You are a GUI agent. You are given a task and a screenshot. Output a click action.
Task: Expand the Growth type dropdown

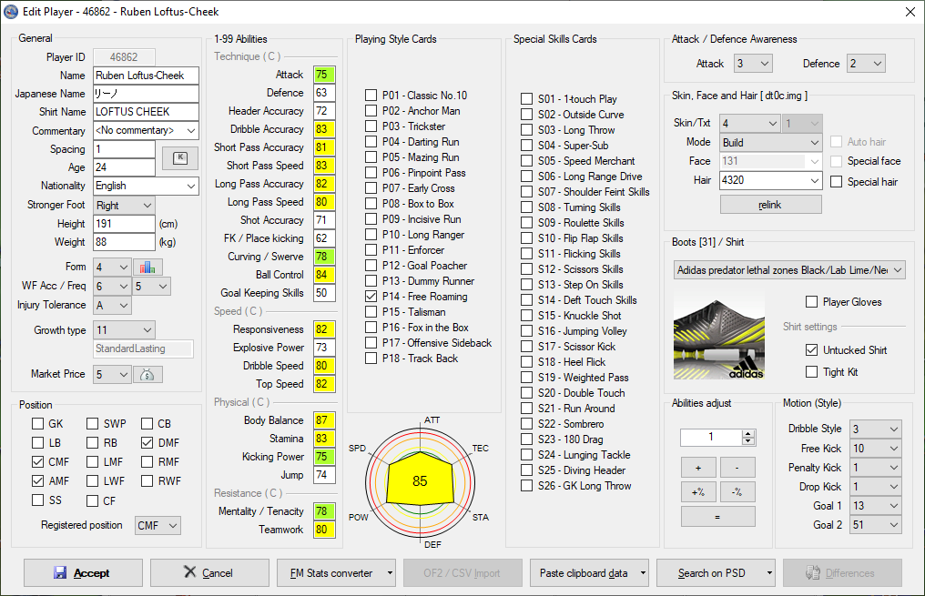coord(124,330)
